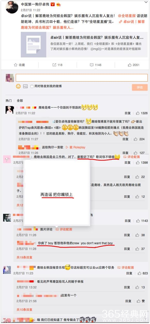This screenshot has width=150, height=324.
Task: Click the comment text input field
Action: [82, 78]
